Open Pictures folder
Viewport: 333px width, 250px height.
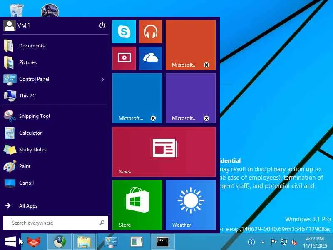[56, 62]
